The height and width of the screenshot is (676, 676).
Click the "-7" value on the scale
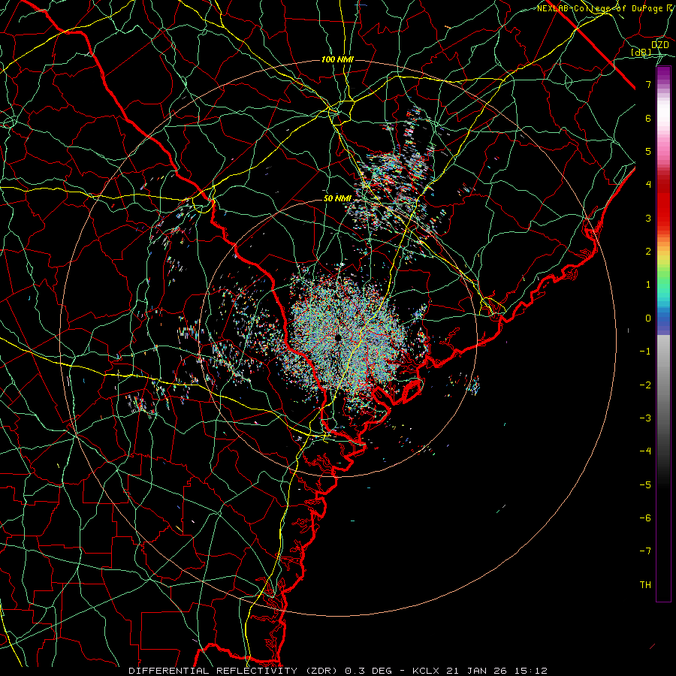pyautogui.click(x=645, y=551)
